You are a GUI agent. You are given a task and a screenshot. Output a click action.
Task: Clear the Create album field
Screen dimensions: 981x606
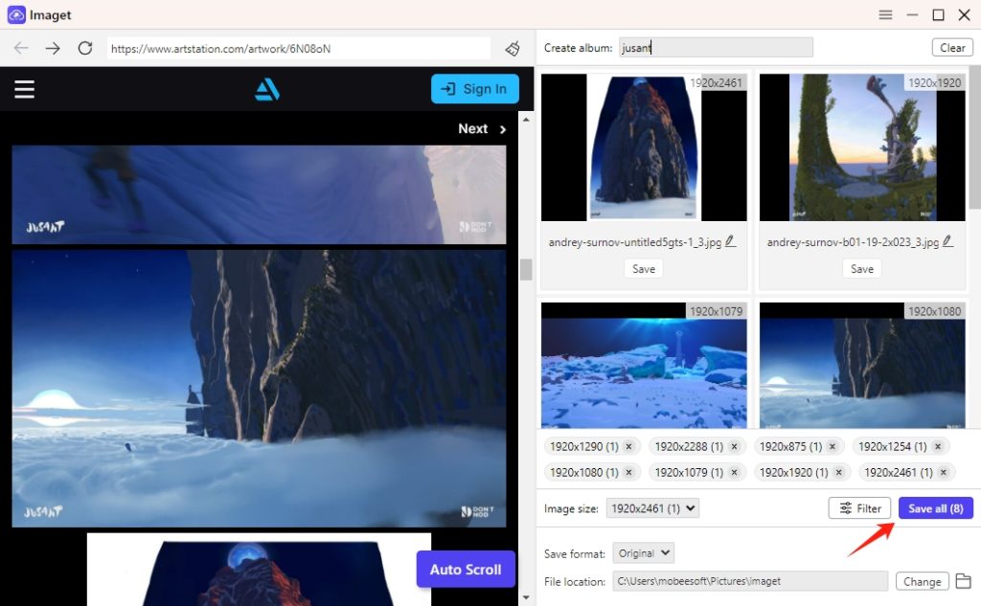pos(952,46)
